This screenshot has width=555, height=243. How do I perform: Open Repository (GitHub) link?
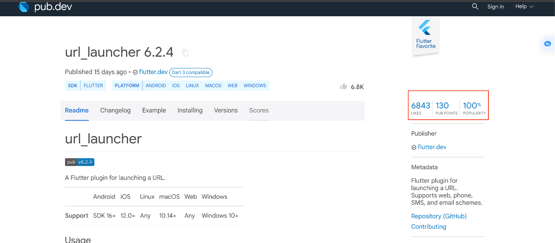coord(439,216)
